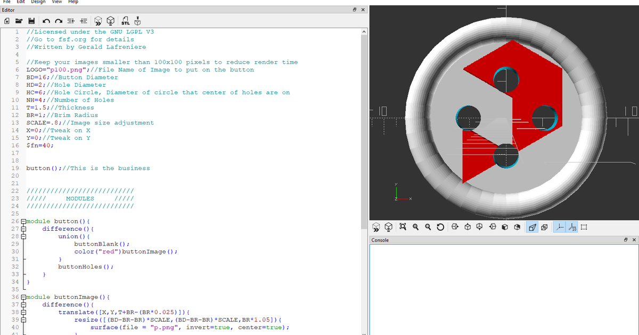Click Render icon in editor toolbar
Image resolution: width=639 pixels, height=335 pixels.
[111, 21]
